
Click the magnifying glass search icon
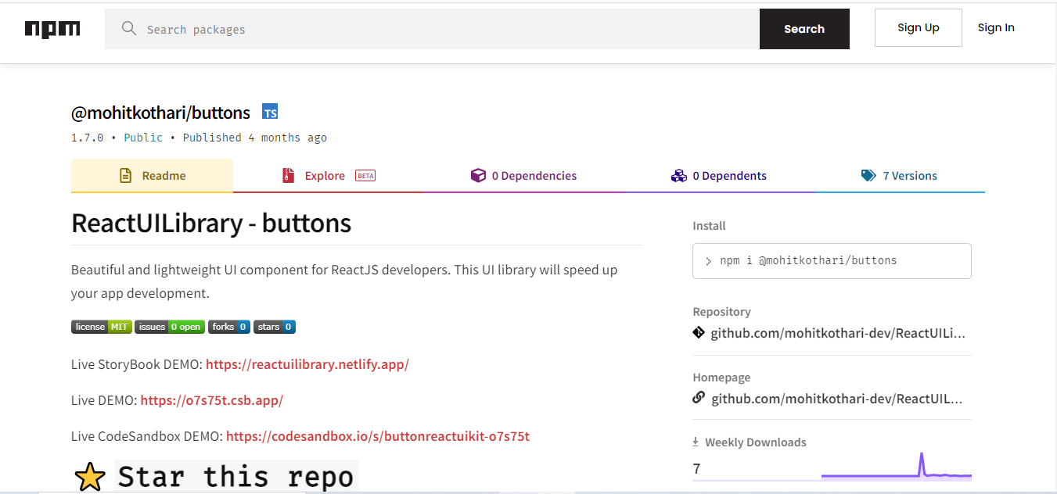coord(129,29)
